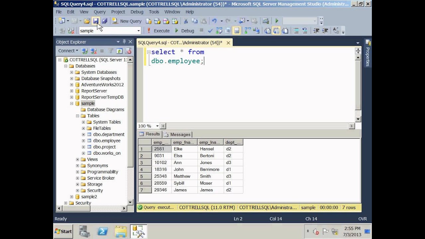Click the Decrease Indent icon
Screen dimensions: 425x239
[316, 31]
